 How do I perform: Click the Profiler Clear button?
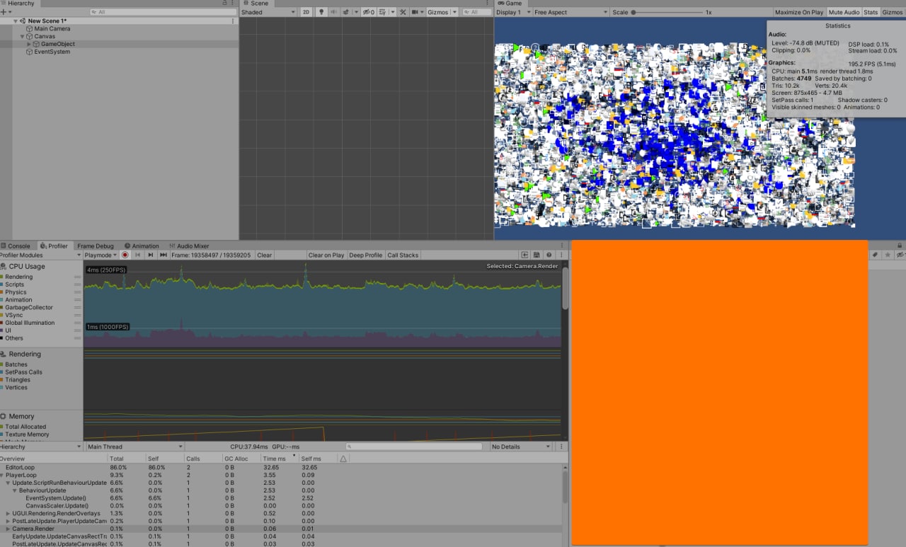coord(264,255)
